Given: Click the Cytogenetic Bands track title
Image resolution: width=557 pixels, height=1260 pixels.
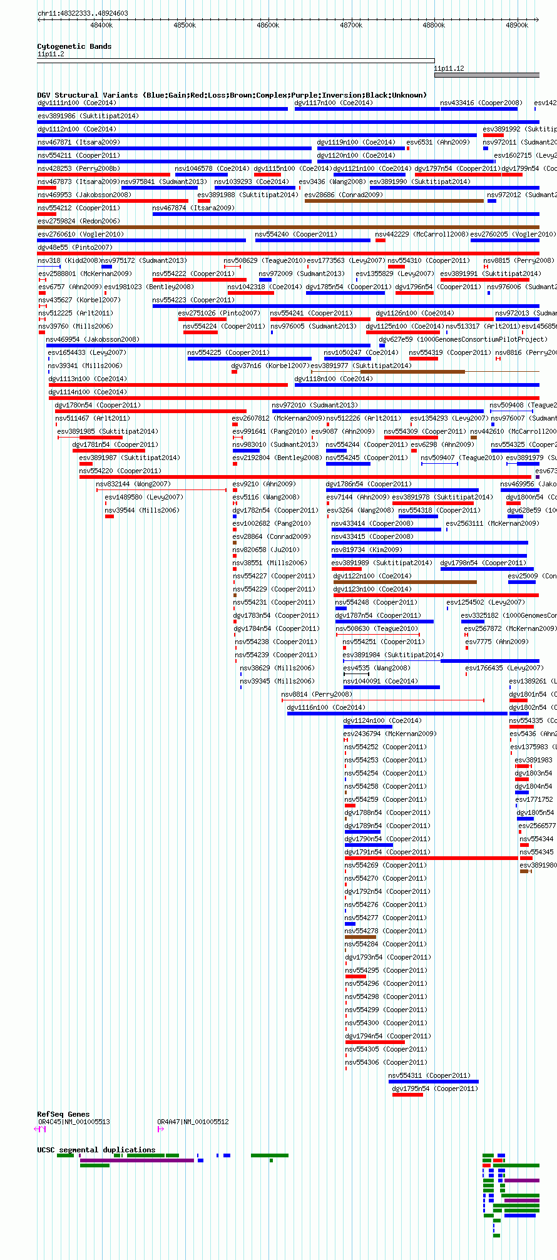Looking at the screenshot, I should (74, 46).
